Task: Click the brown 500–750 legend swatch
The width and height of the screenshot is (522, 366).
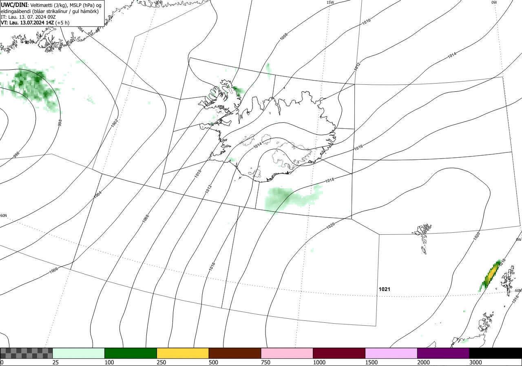Action: pos(235,353)
